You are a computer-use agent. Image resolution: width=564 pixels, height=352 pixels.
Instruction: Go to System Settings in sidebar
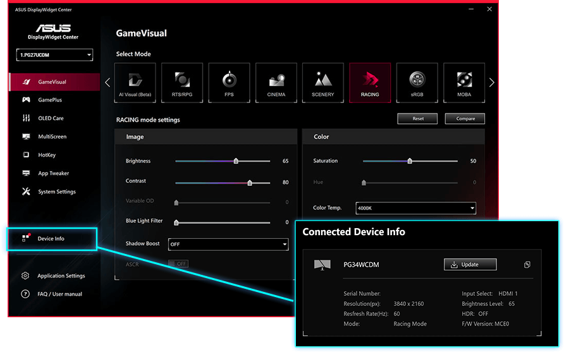coord(56,191)
